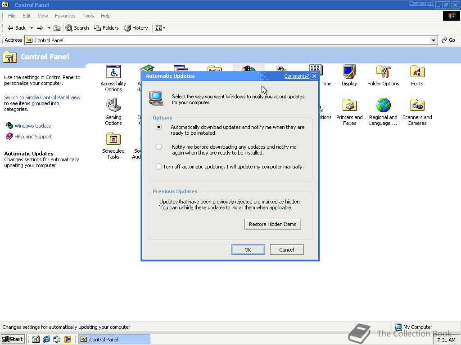The height and width of the screenshot is (345, 461).
Task: Click the Windows flag throbber icon
Action: point(451,16)
